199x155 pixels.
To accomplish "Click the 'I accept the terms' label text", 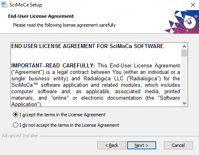I will click(62, 115).
